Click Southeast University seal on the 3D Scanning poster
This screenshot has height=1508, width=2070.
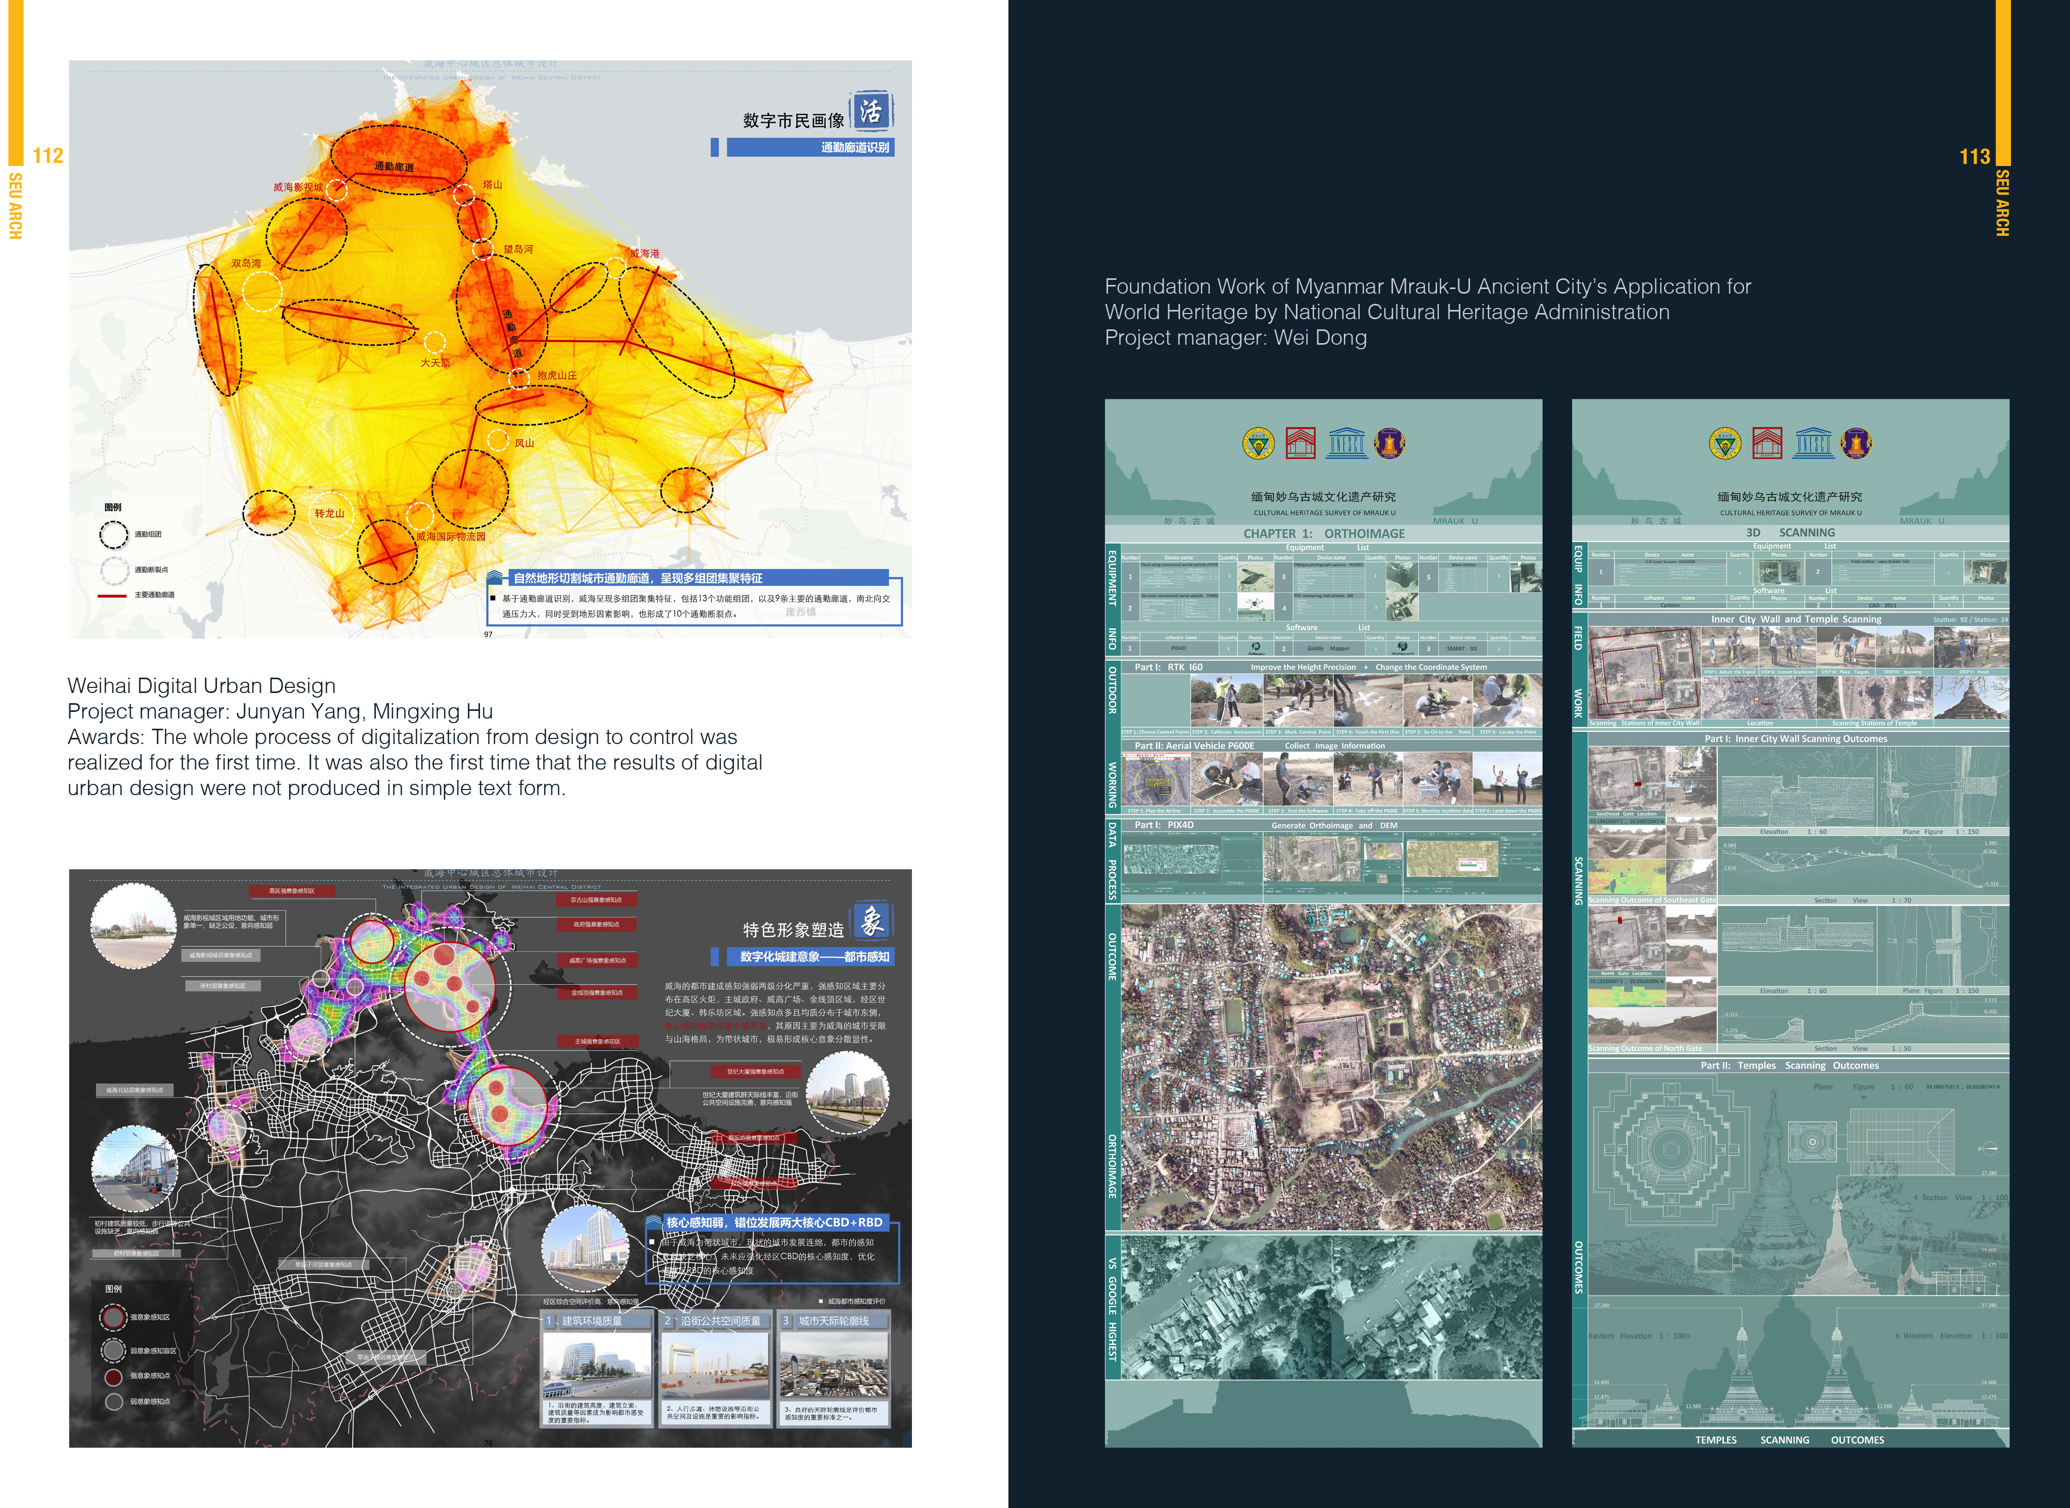1724,444
